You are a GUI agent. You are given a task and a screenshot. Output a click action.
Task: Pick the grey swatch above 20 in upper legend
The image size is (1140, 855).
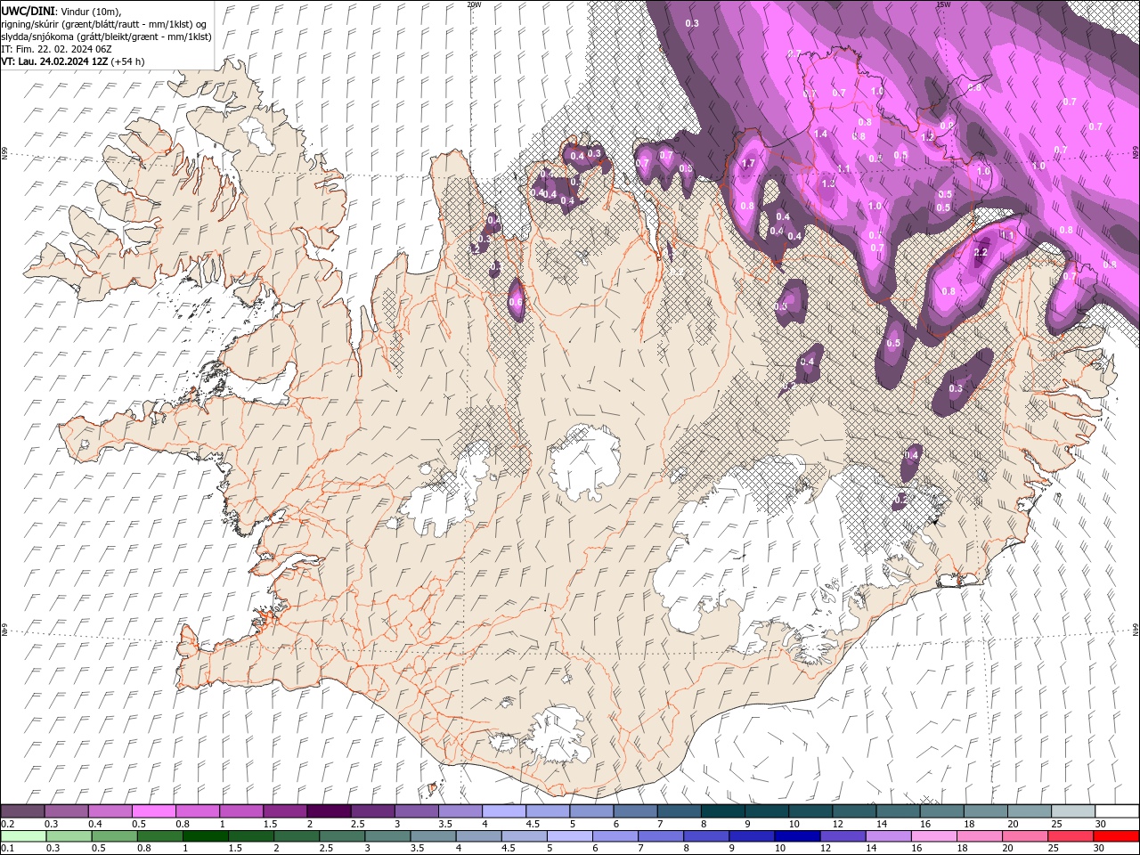click(x=1029, y=811)
